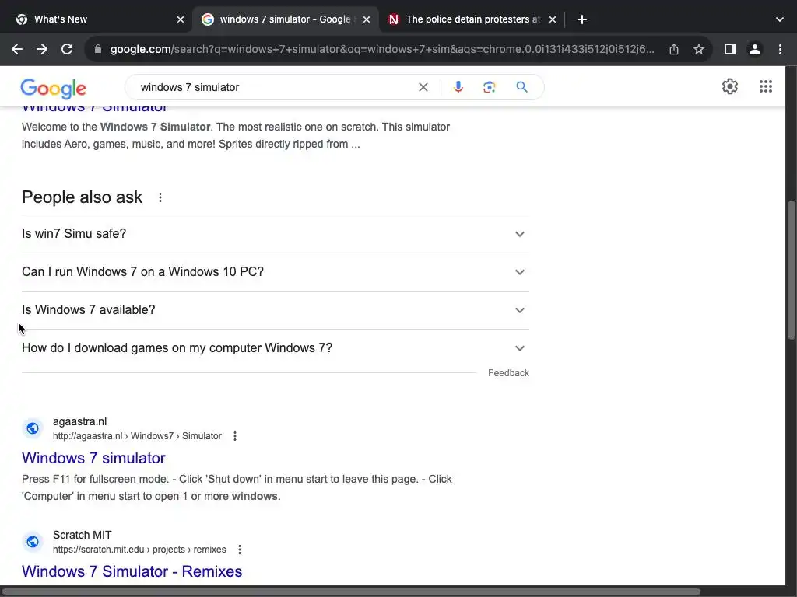Viewport: 797px width, 597px height.
Task: Go back with the browser back arrow
Action: click(x=17, y=49)
